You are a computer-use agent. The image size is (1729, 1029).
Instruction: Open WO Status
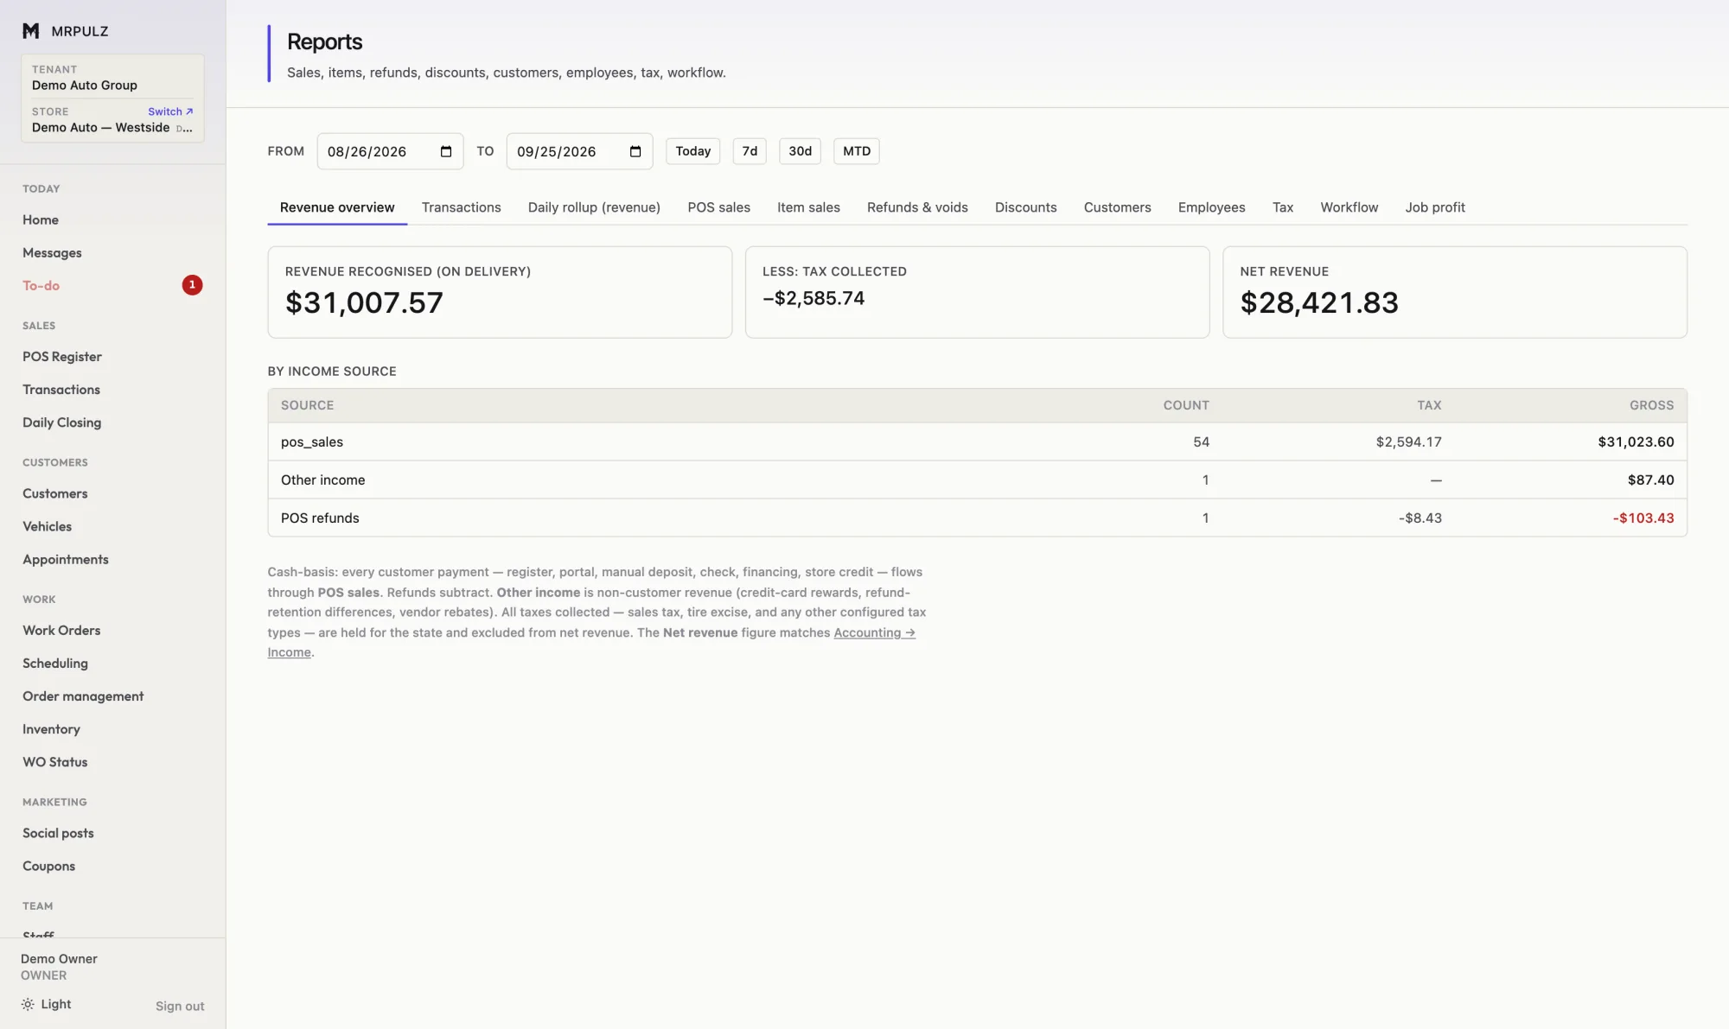point(55,762)
